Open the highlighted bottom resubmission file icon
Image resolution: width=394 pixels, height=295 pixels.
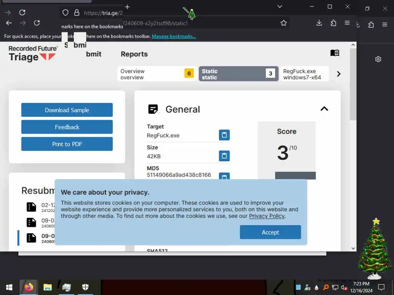pos(32,238)
